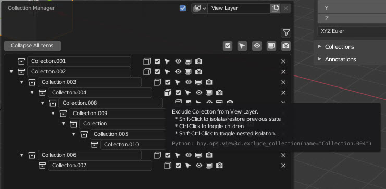Click the box icon beside Collection.010
This screenshot has height=189, width=386.
[94, 144]
